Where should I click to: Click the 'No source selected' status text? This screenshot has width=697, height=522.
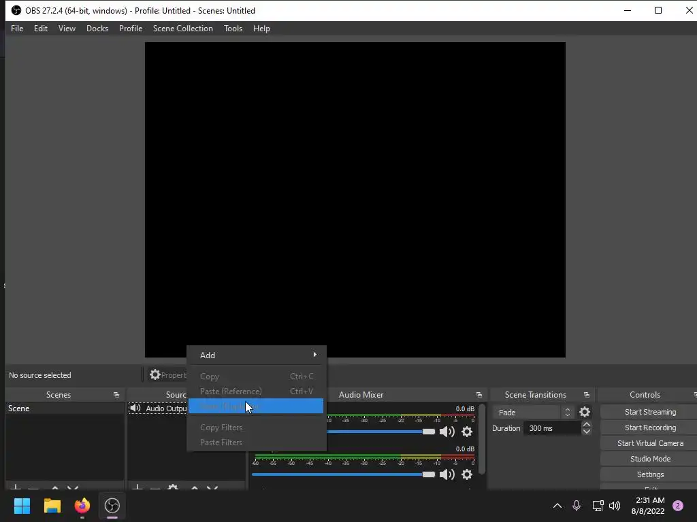[x=40, y=375]
